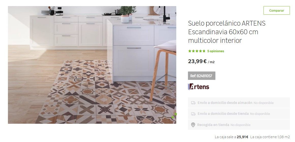295x142 pixels.
Task: Click the 25,91€ box price
Action: [243, 137]
